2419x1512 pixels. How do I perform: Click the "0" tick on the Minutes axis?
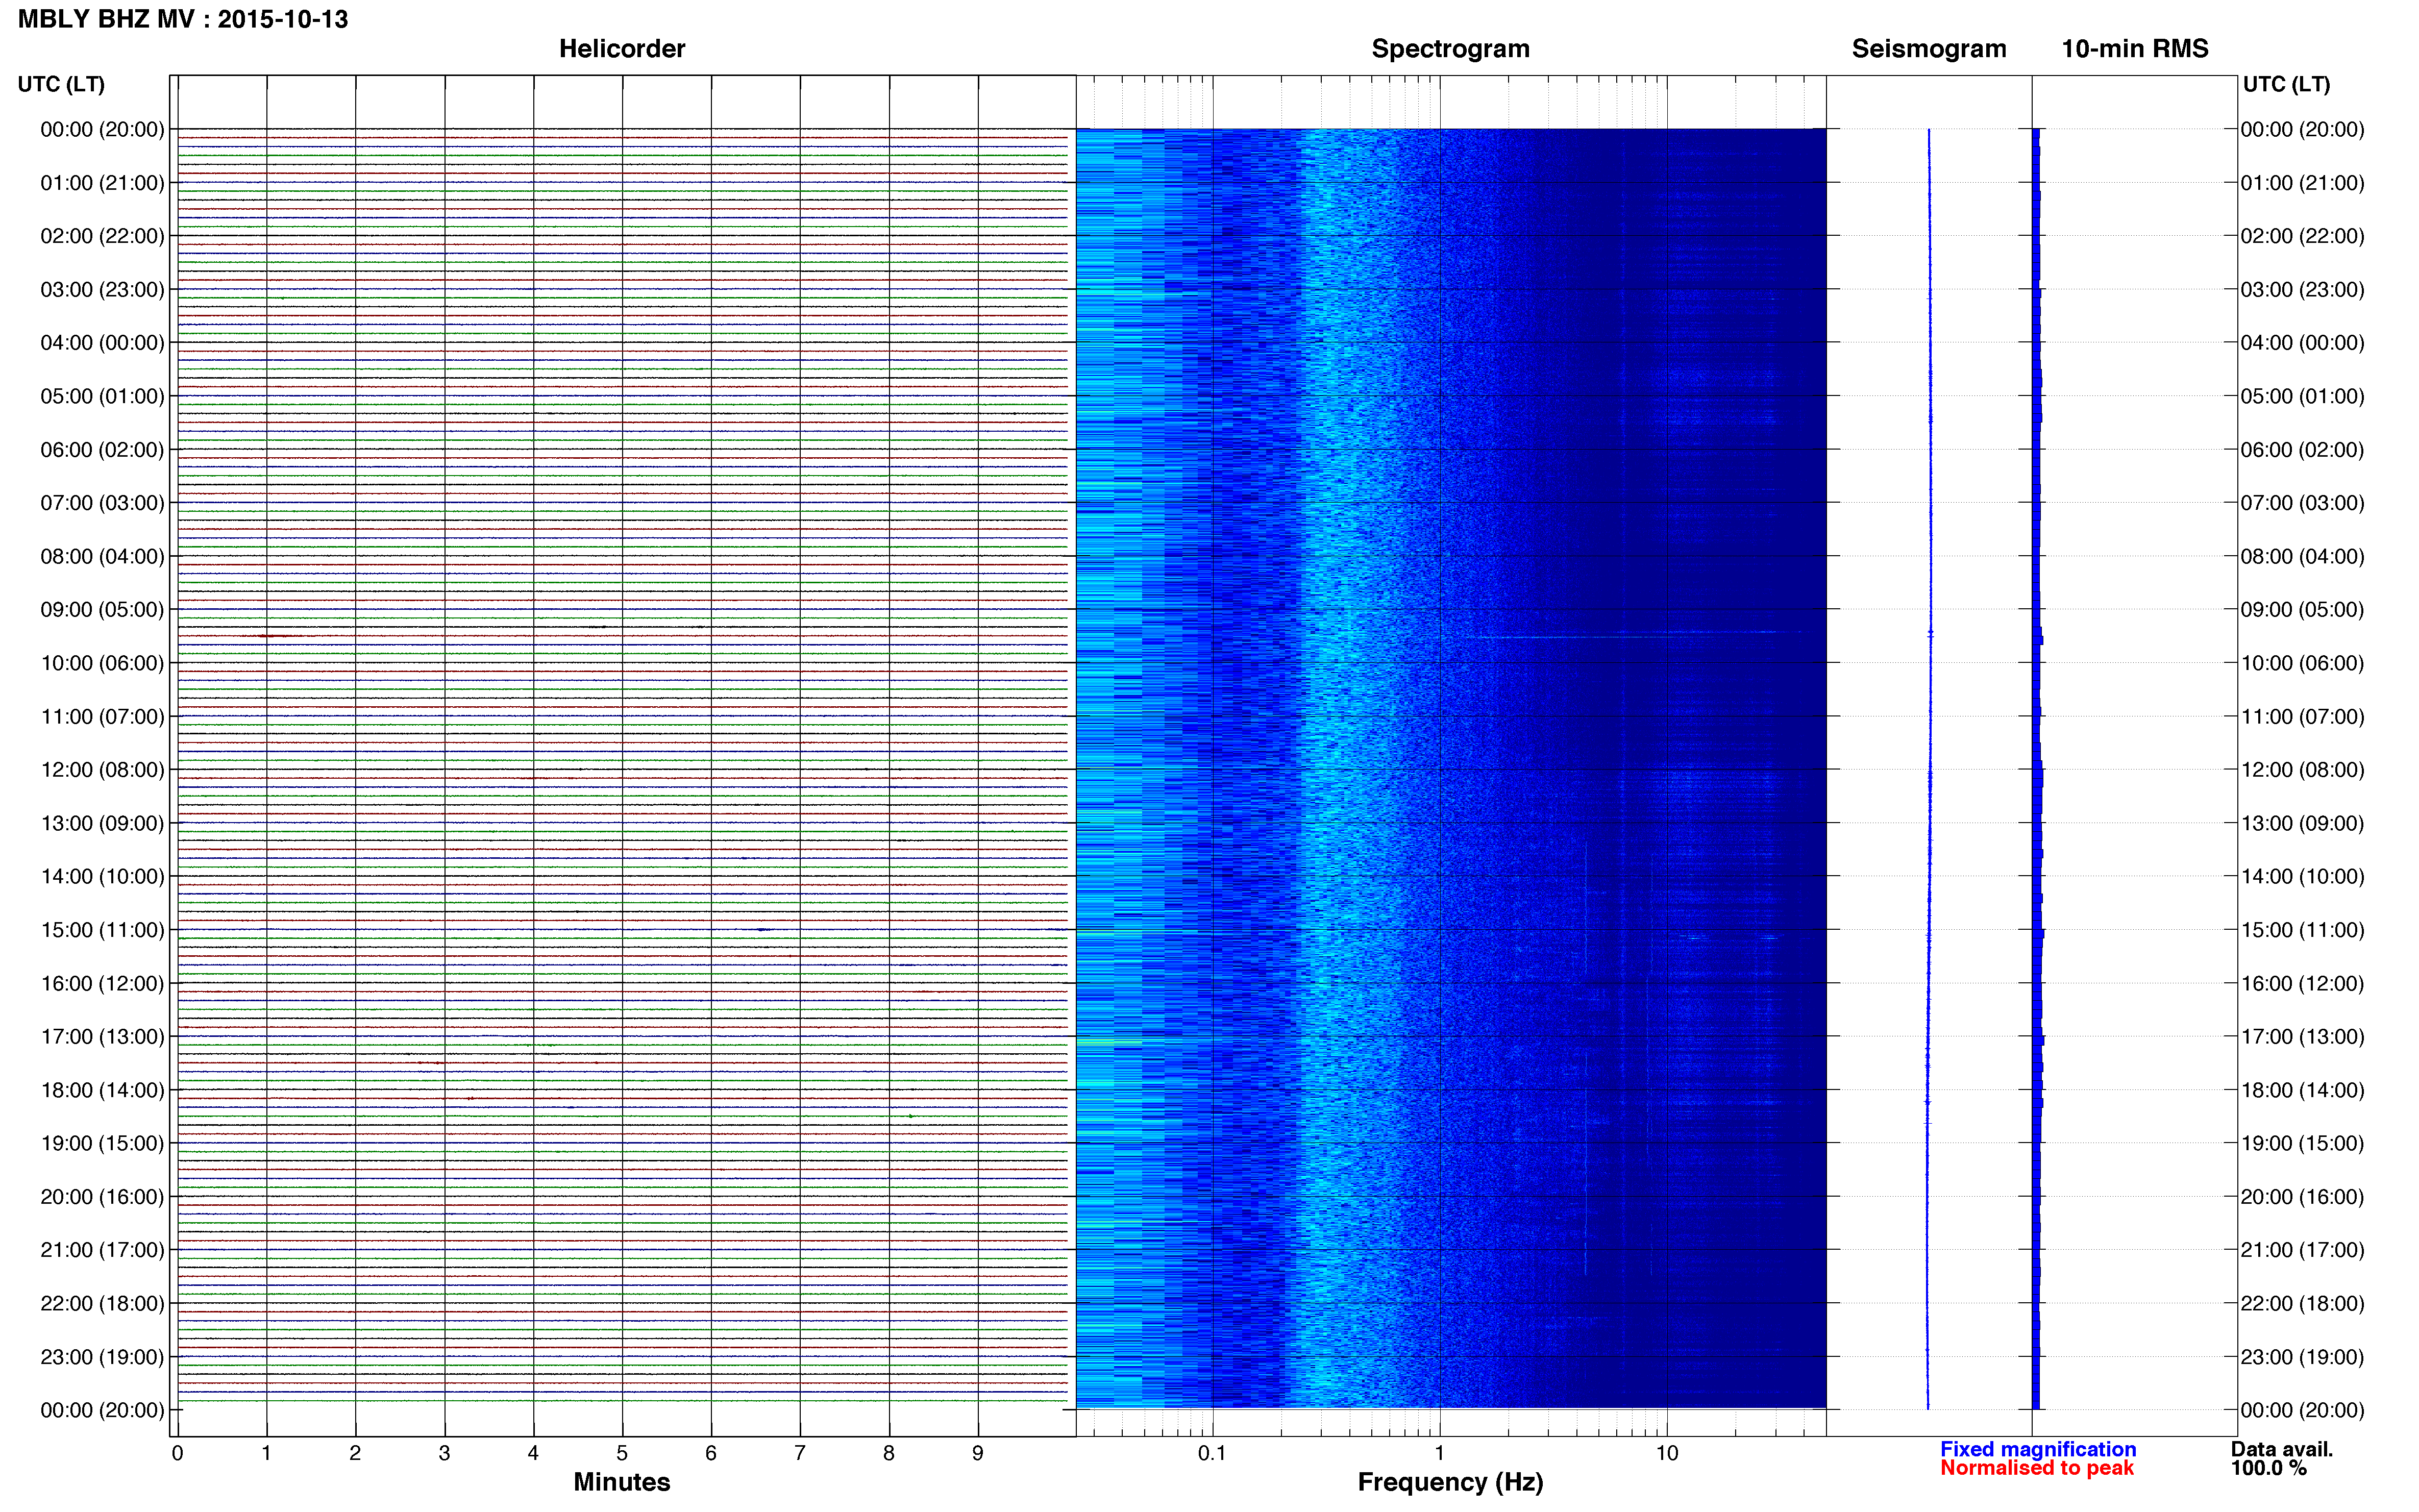click(178, 1453)
